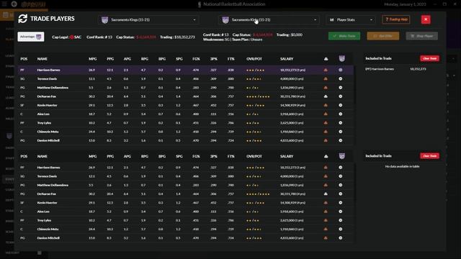Click the purple shield icon in background sidebar

tap(9, 136)
